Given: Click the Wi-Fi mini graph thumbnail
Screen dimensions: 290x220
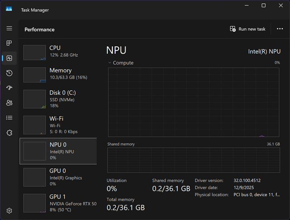Looking at the screenshot, I should click(x=34, y=125).
